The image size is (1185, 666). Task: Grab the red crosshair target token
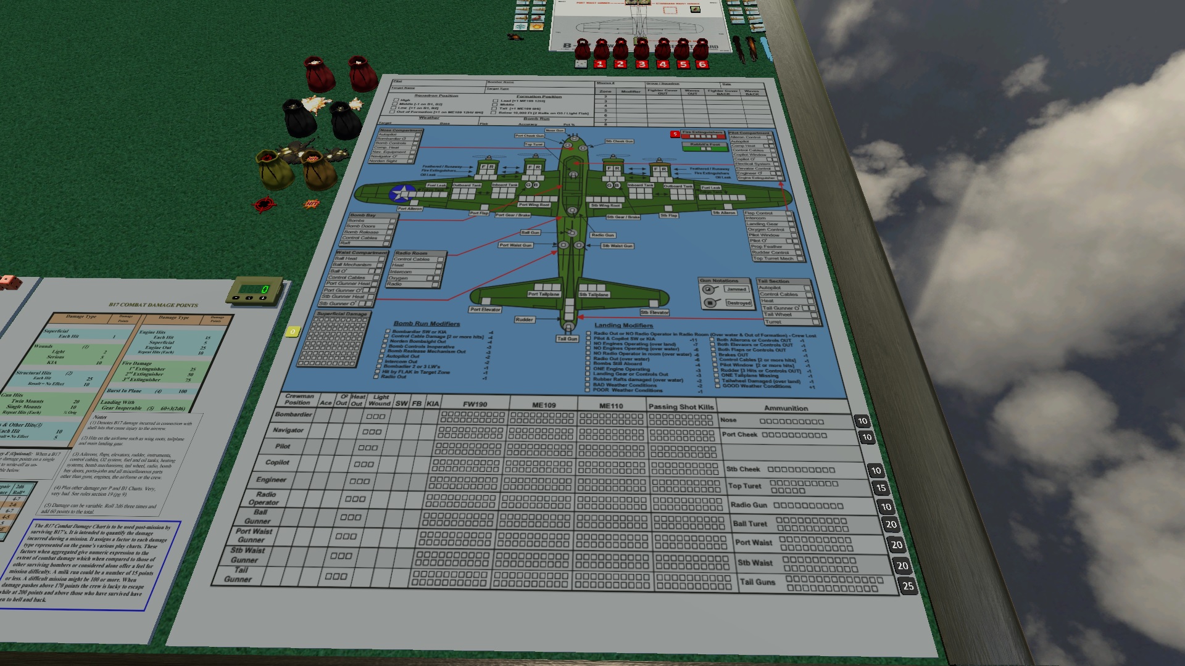coord(265,204)
